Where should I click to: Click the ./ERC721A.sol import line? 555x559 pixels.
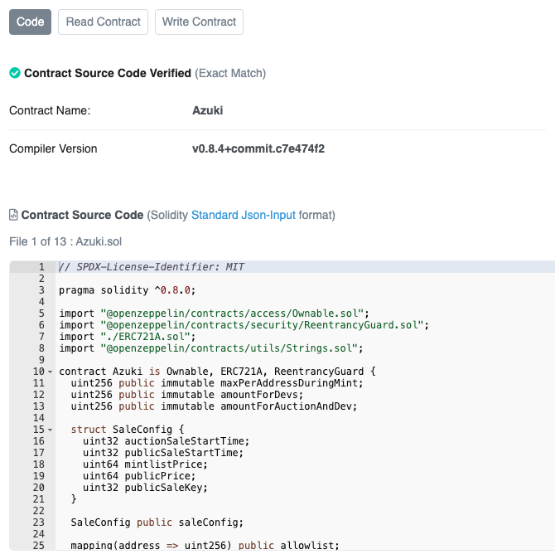click(128, 337)
